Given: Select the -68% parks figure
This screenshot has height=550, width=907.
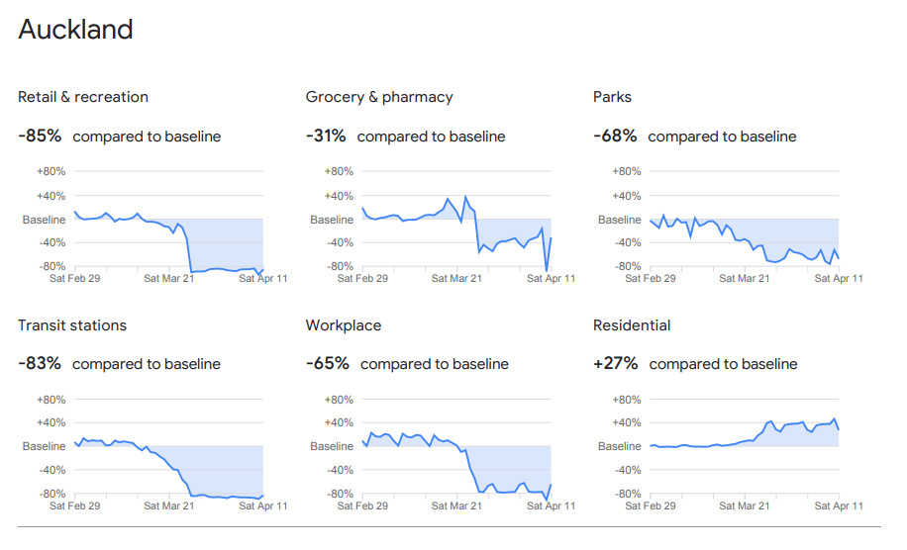Looking at the screenshot, I should pos(615,137).
